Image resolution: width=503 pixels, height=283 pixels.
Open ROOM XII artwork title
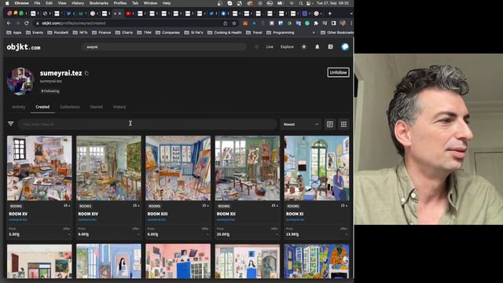[x=226, y=214]
